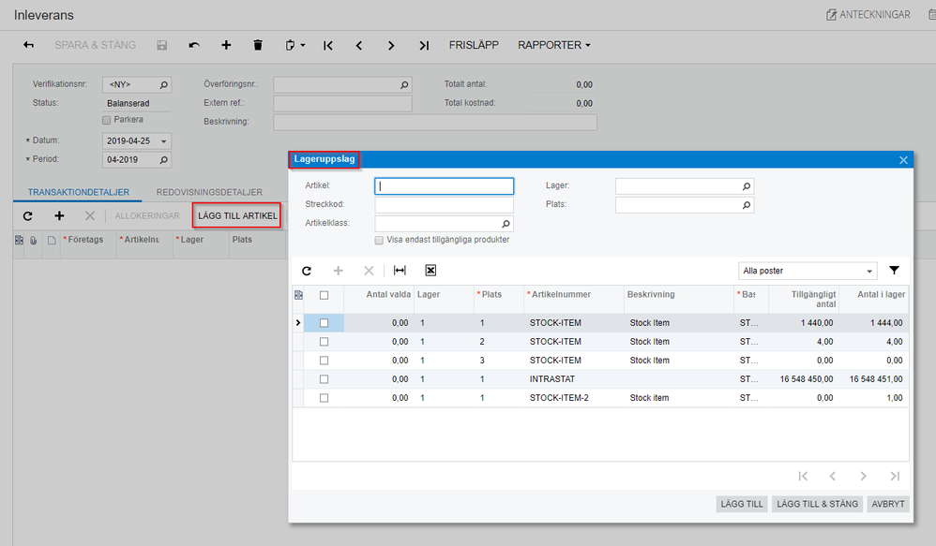This screenshot has height=546, width=936.
Task: Click the back arrow icon in main toolbar
Action: coord(28,45)
